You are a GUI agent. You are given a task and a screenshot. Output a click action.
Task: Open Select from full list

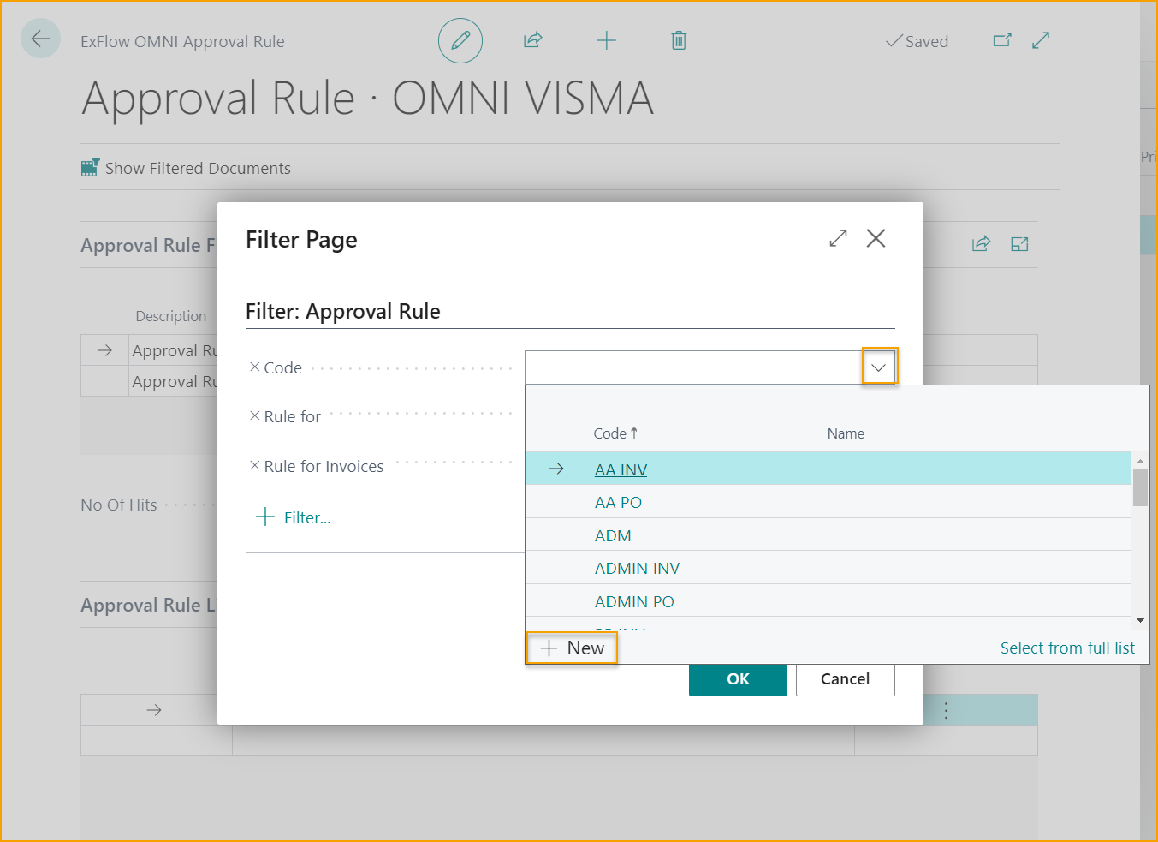(1067, 648)
